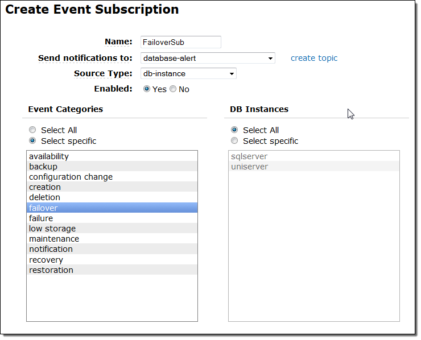Select the deletion event category
Image resolution: width=421 pixels, height=340 pixels.
[x=44, y=197]
